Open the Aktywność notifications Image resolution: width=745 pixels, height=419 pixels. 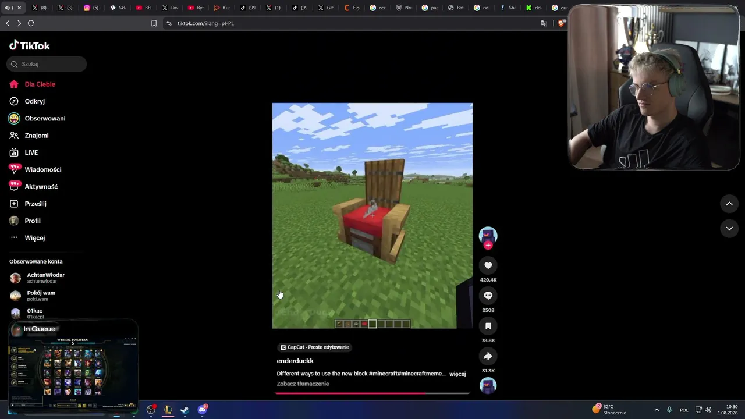coord(41,187)
